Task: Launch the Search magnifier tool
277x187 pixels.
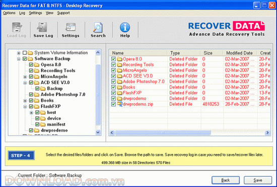Action: [98, 27]
